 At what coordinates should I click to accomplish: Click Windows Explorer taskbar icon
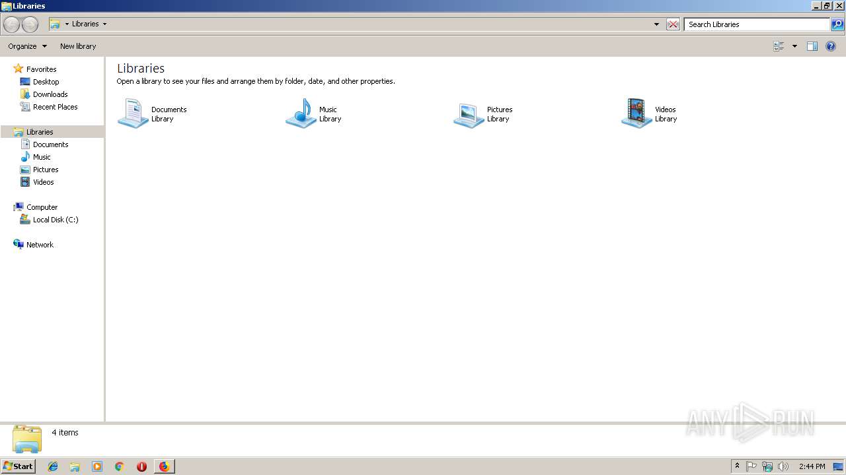75,466
